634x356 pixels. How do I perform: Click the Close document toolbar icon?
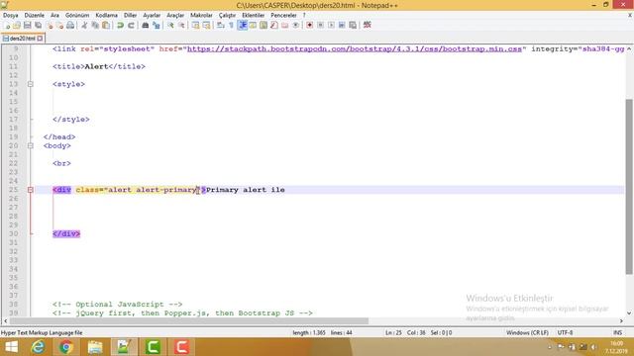pyautogui.click(x=50, y=25)
